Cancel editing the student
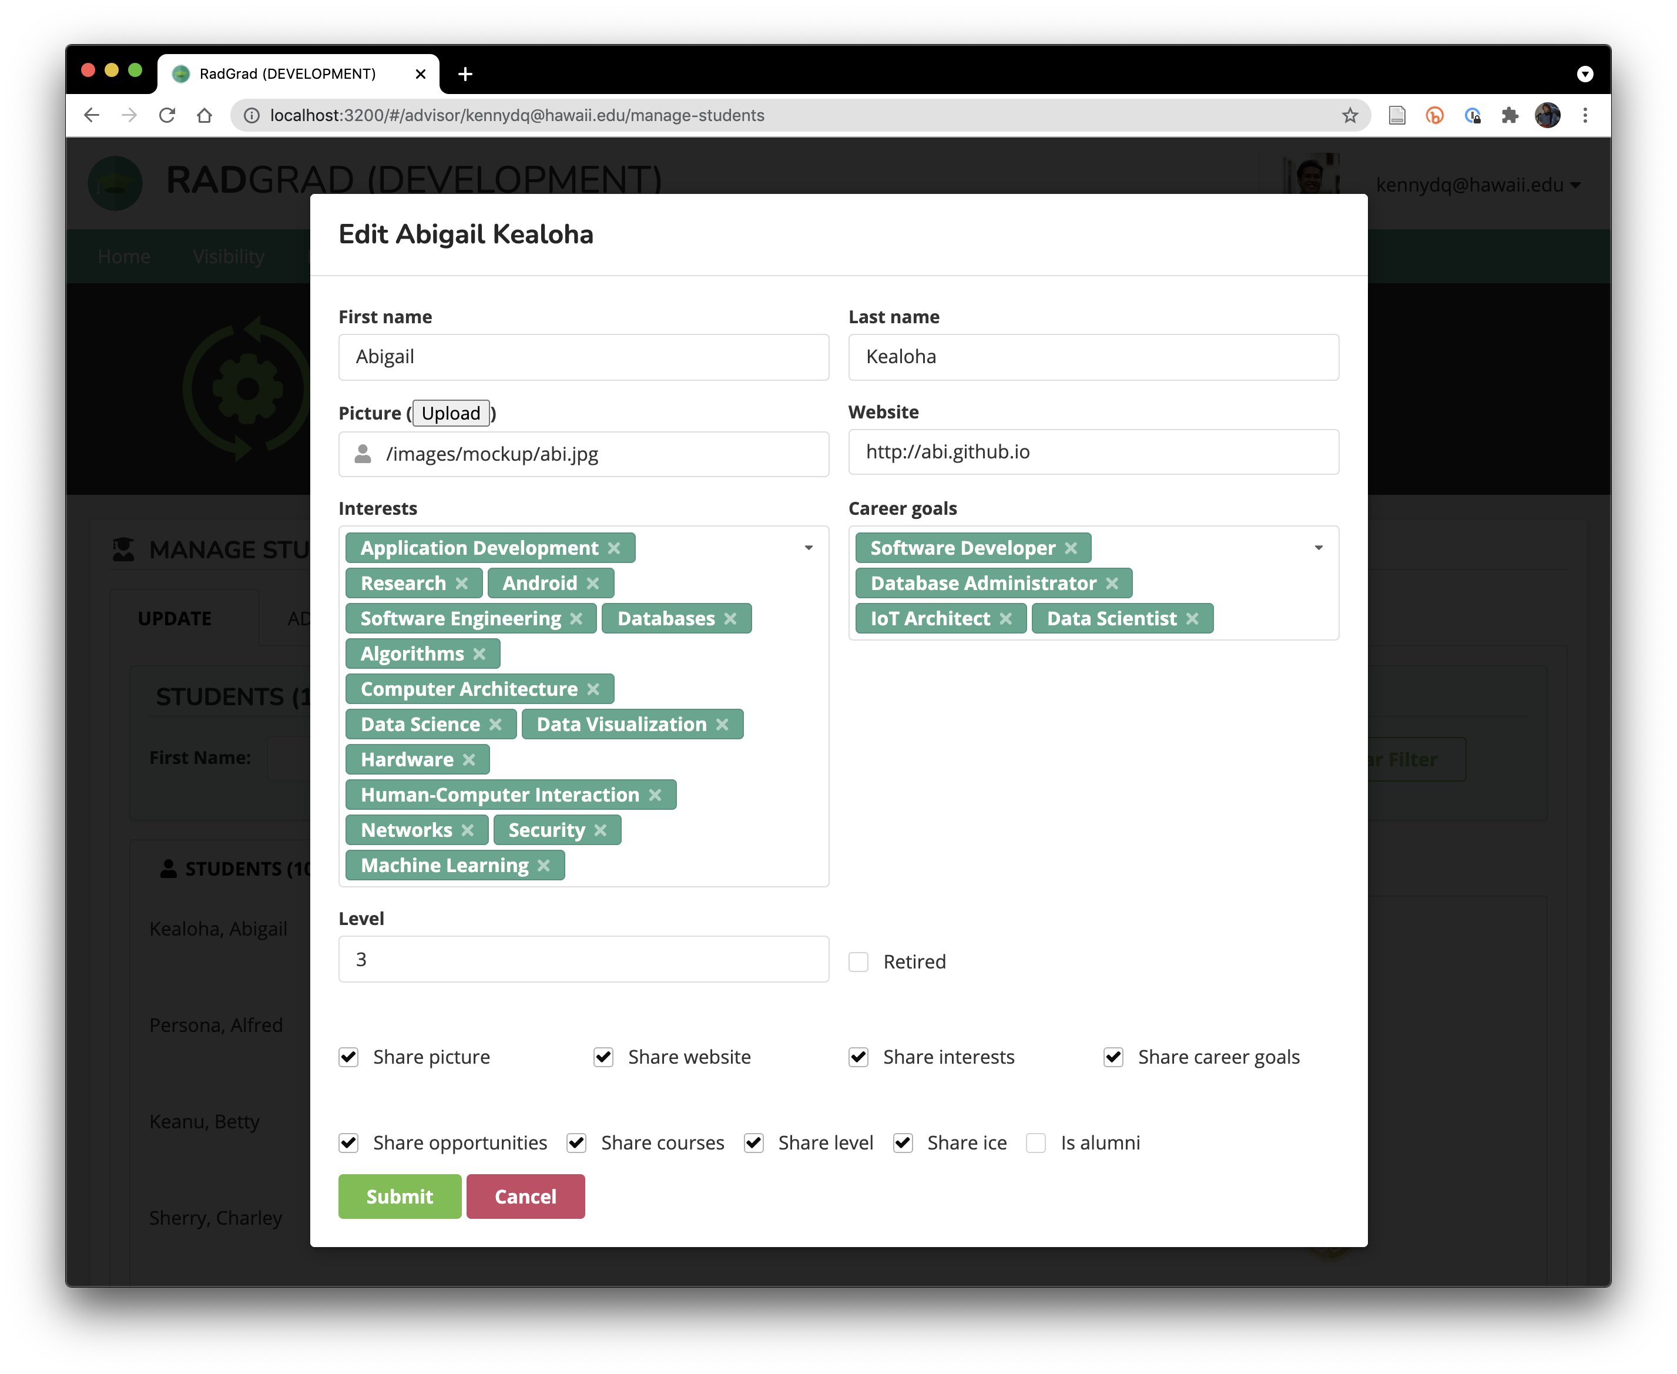This screenshot has height=1374, width=1677. tap(525, 1197)
